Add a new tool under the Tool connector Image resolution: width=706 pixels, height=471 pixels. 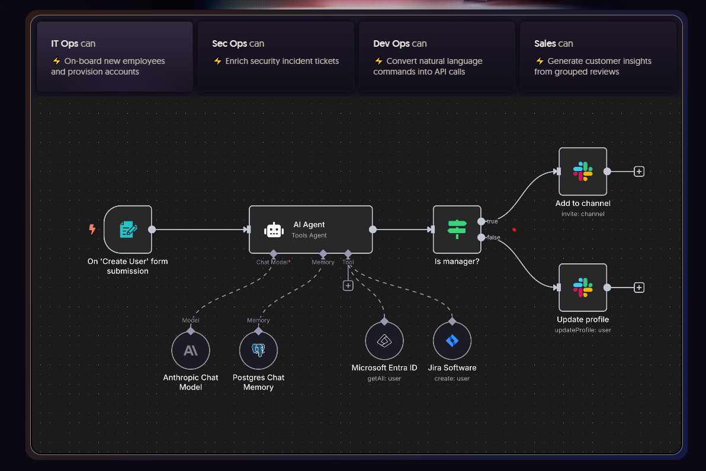pyautogui.click(x=348, y=286)
